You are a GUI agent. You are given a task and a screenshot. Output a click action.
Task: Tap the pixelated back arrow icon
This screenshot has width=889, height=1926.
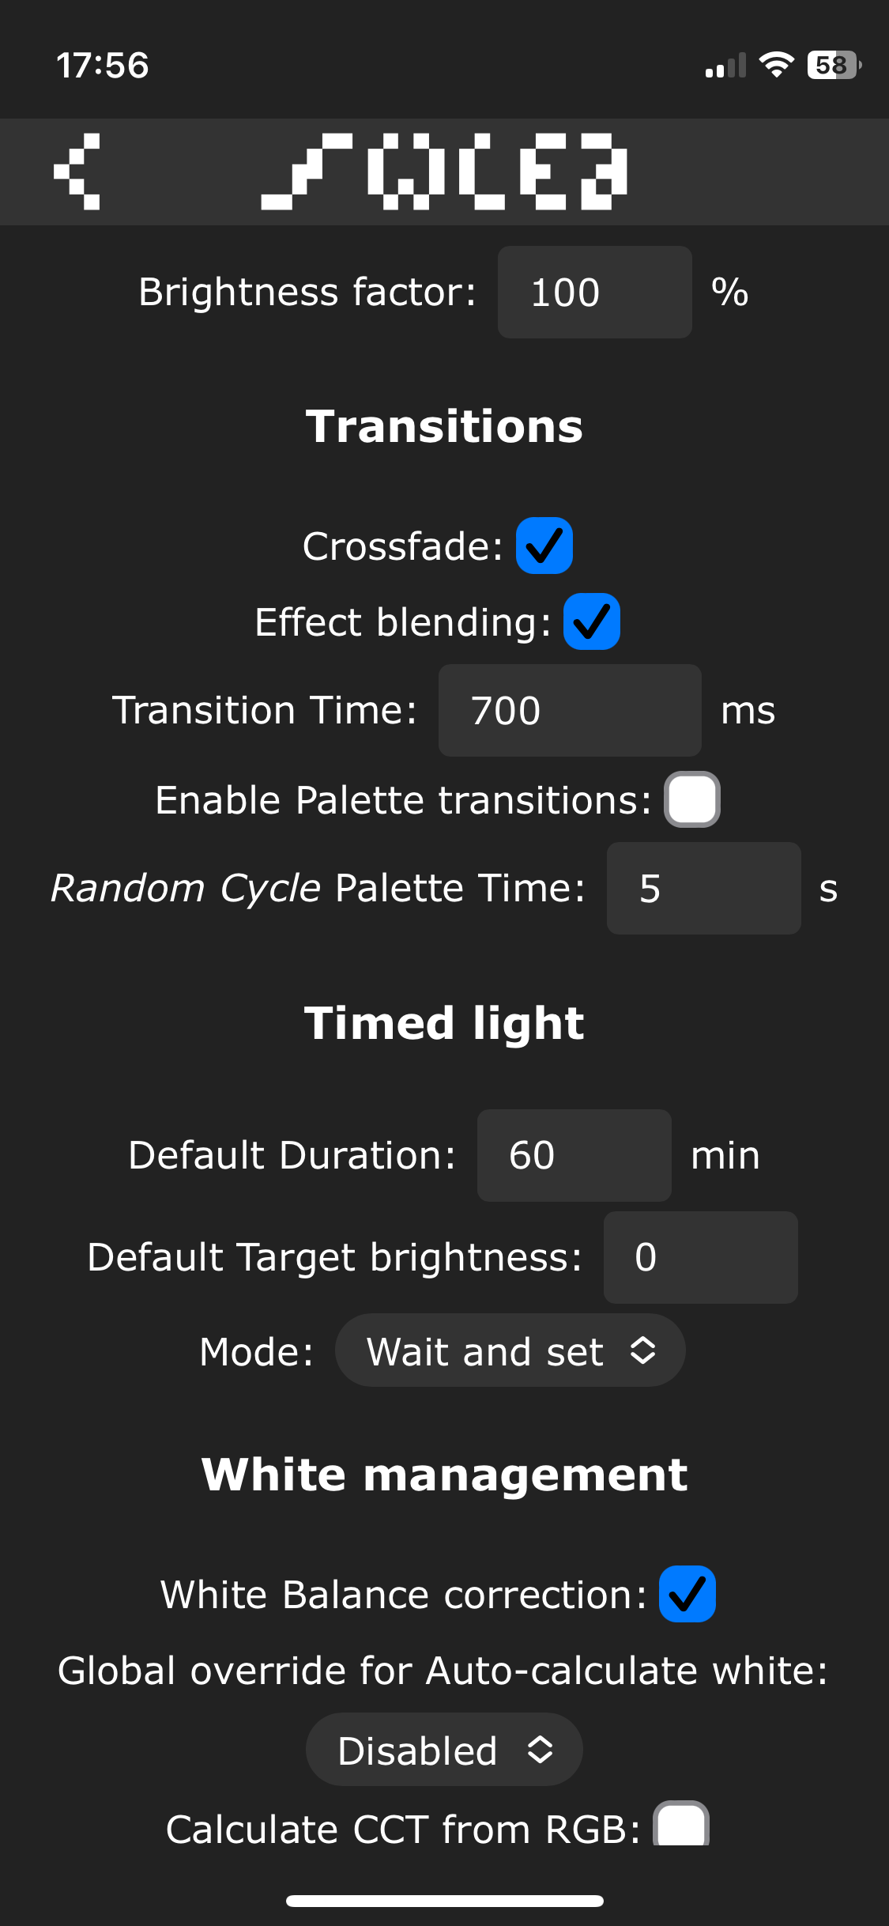(x=77, y=172)
